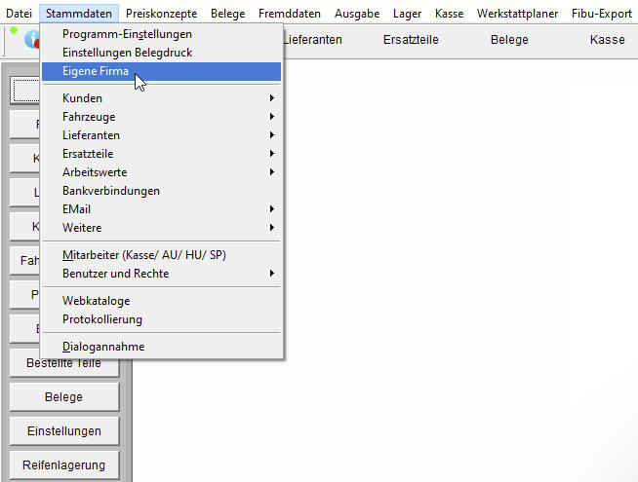Open the Preiskonzepte menu
The width and height of the screenshot is (638, 482).
point(162,14)
